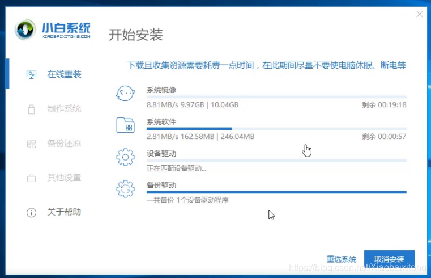Click the 系统软件 label
431x278 pixels.
tap(161, 121)
